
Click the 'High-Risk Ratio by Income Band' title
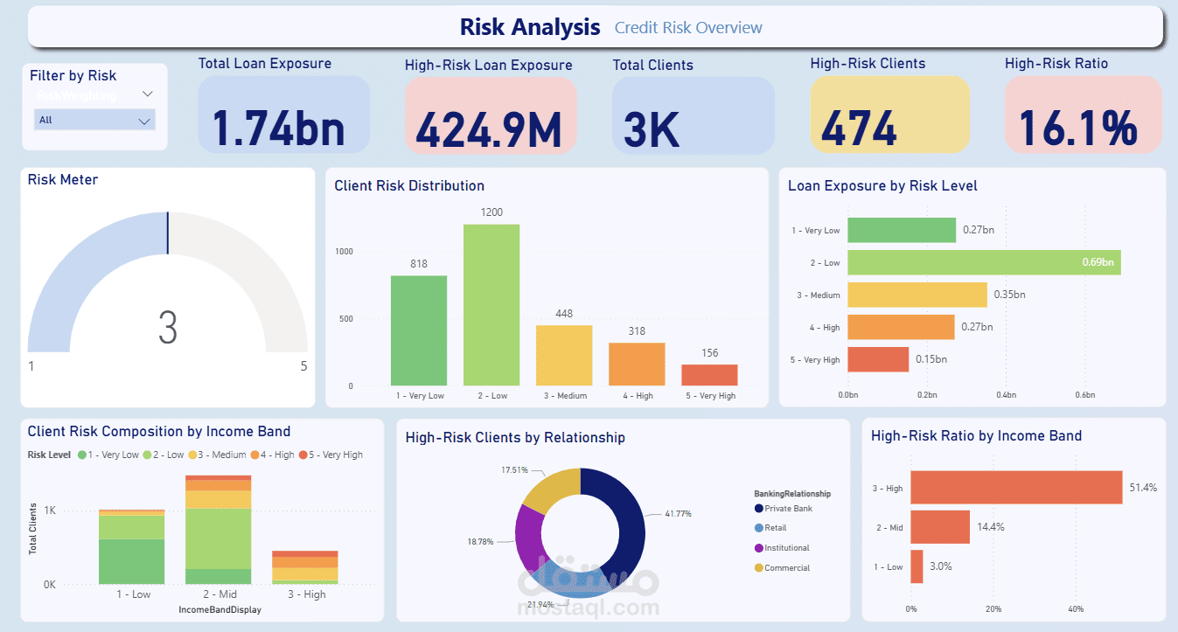pyautogui.click(x=976, y=435)
